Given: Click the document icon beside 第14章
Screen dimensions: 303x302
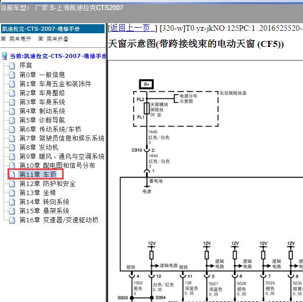Looking at the screenshot, I should click(x=12, y=202).
